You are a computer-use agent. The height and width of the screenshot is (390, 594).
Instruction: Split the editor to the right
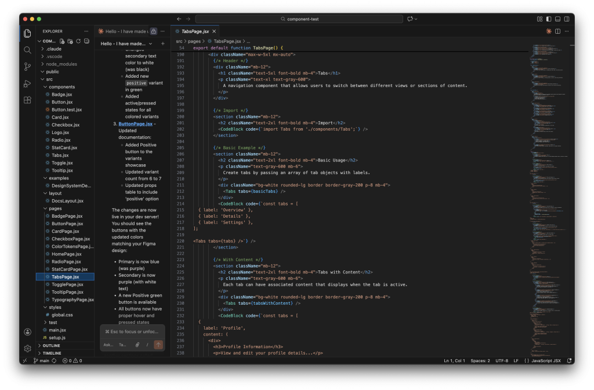point(557,31)
